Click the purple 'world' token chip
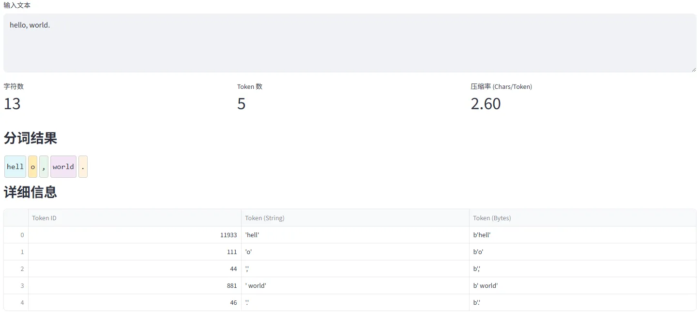The width and height of the screenshot is (700, 312). point(63,167)
